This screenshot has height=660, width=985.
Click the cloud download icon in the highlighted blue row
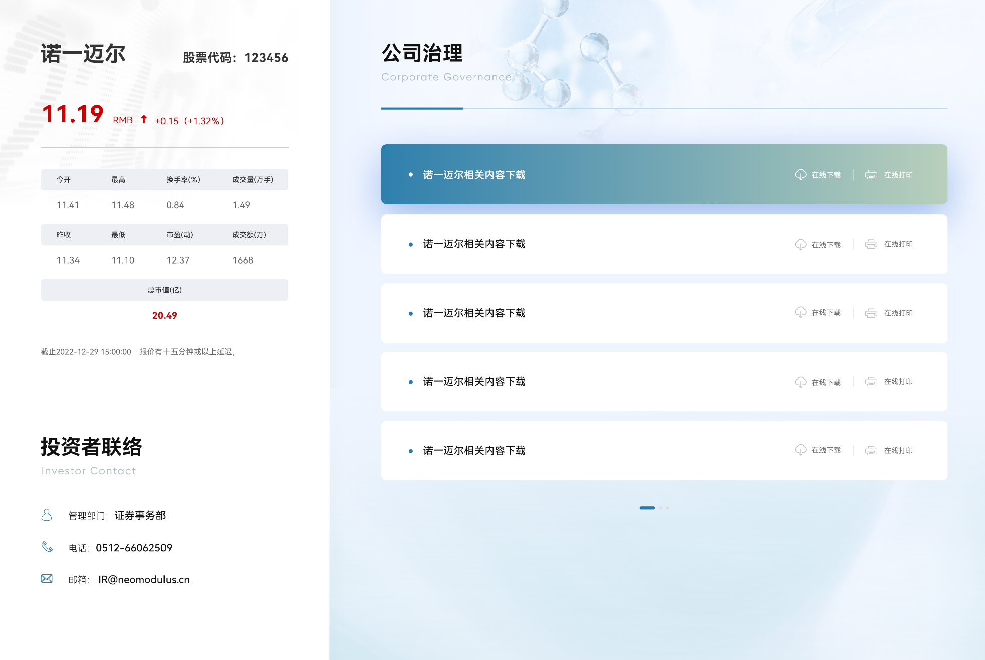[x=801, y=174]
